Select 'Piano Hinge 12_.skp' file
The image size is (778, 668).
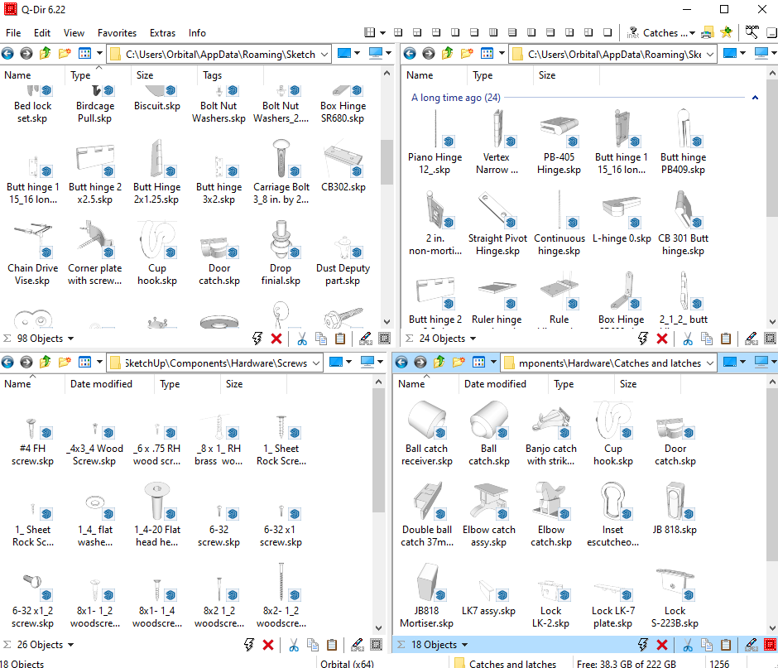click(x=435, y=142)
